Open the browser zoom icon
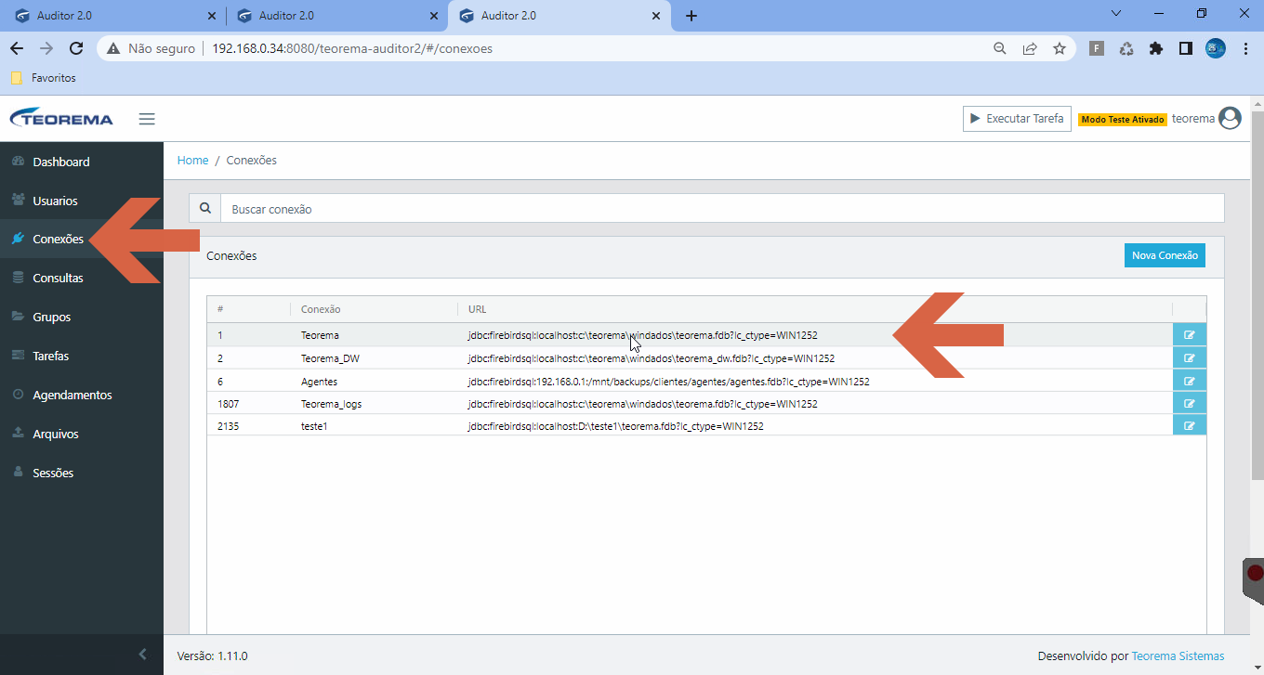1264x675 pixels. pos(1000,48)
